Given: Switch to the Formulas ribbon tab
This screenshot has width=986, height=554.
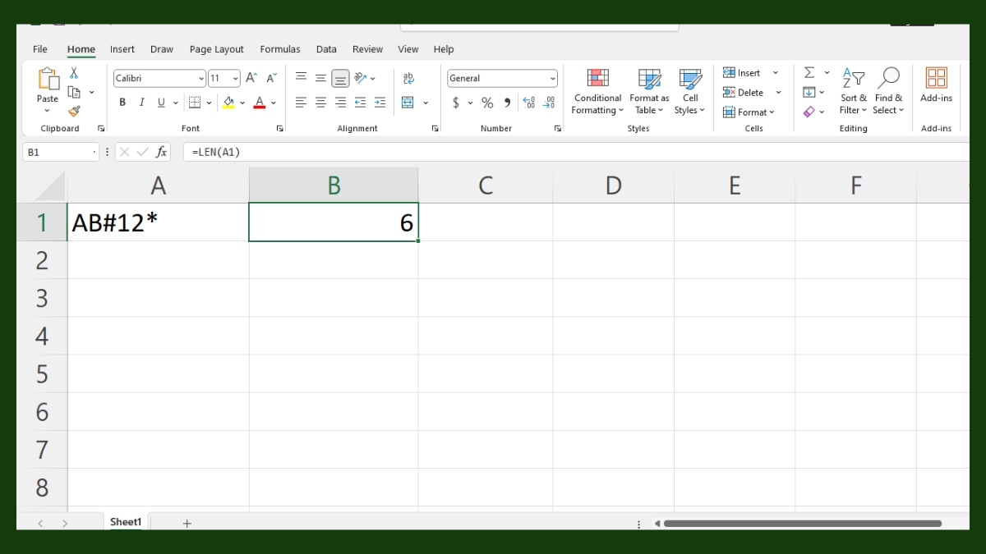Looking at the screenshot, I should coord(279,49).
